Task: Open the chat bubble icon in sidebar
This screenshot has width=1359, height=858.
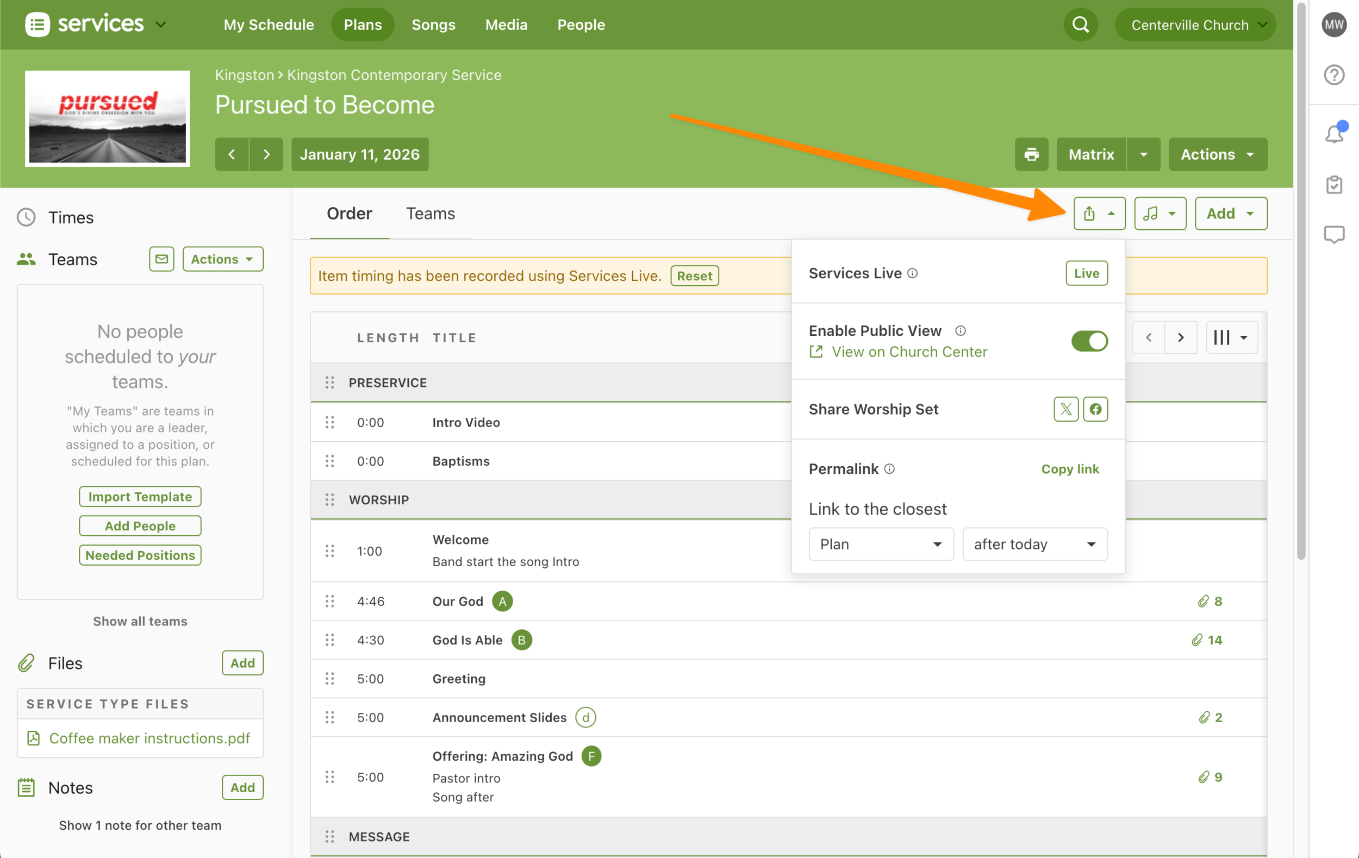Action: tap(1334, 234)
